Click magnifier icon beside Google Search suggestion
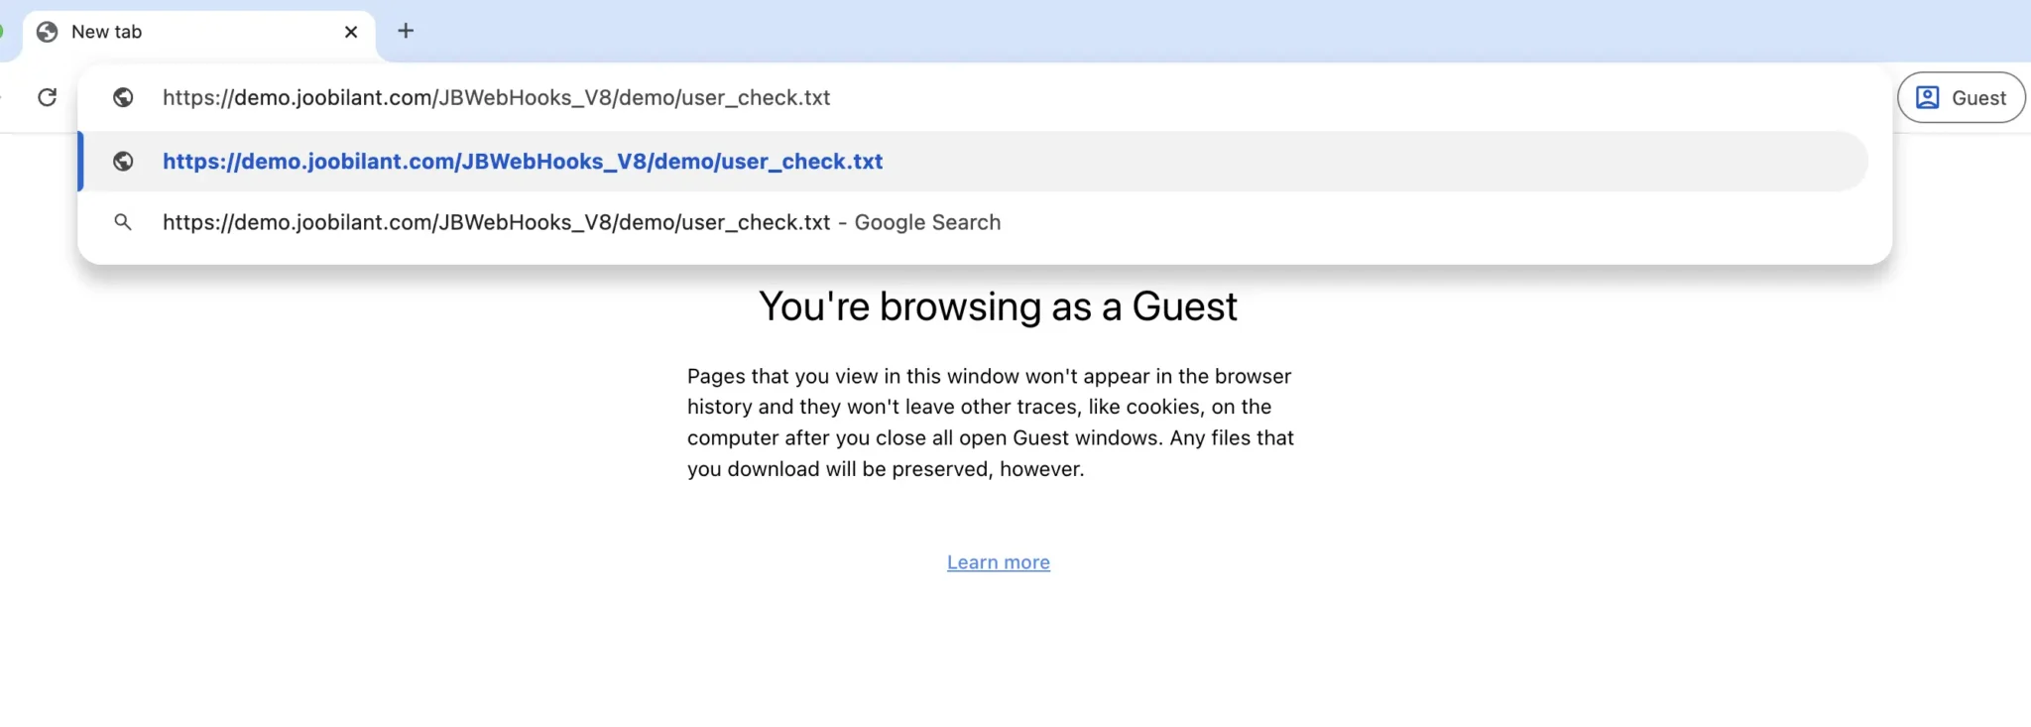The image size is (2031, 727). pos(123,222)
